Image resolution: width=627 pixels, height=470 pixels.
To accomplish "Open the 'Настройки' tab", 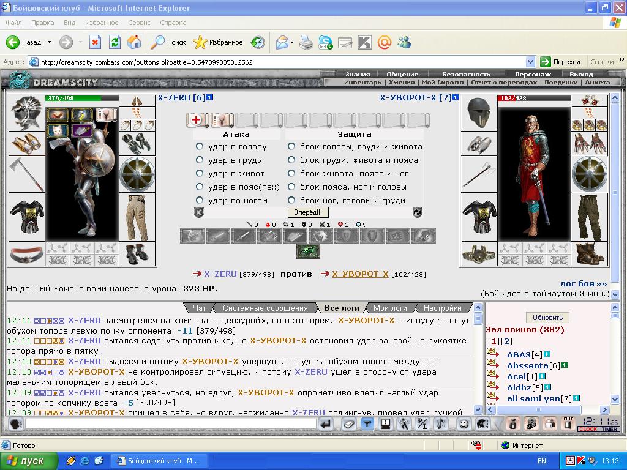I will 443,308.
